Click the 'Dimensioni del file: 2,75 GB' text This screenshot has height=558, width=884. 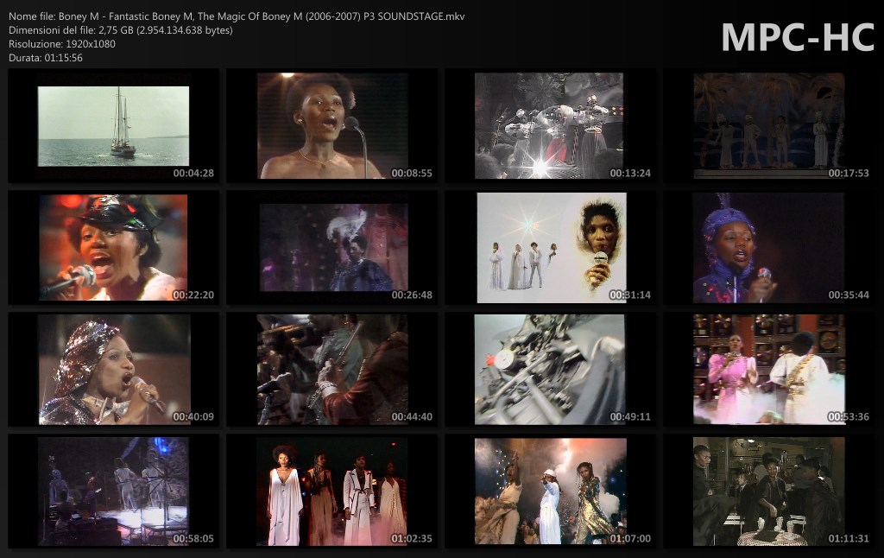coord(121,30)
